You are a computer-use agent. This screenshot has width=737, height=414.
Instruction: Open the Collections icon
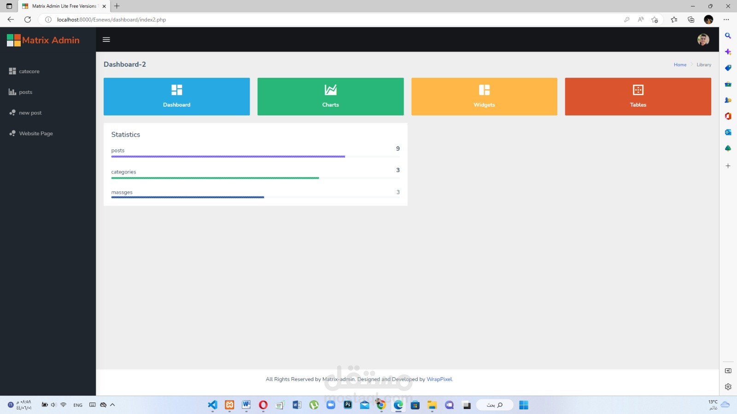(691, 19)
